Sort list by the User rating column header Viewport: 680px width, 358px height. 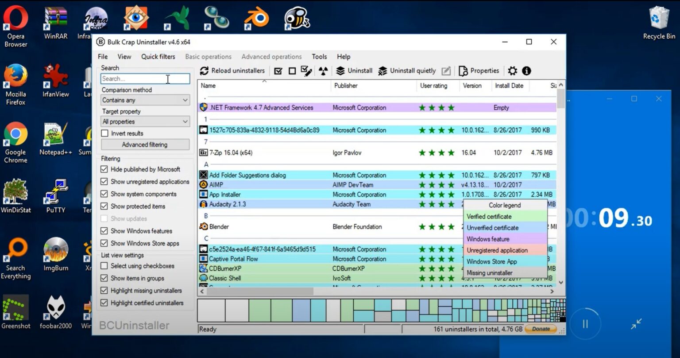437,86
